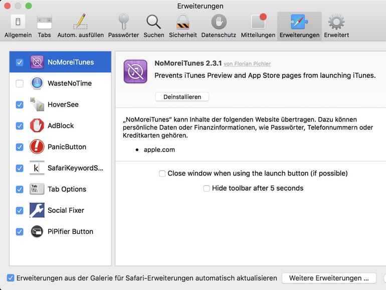Viewport: 386px width, 290px height.
Task: Enable Hide toolbar after 5 seconds
Action: point(207,188)
